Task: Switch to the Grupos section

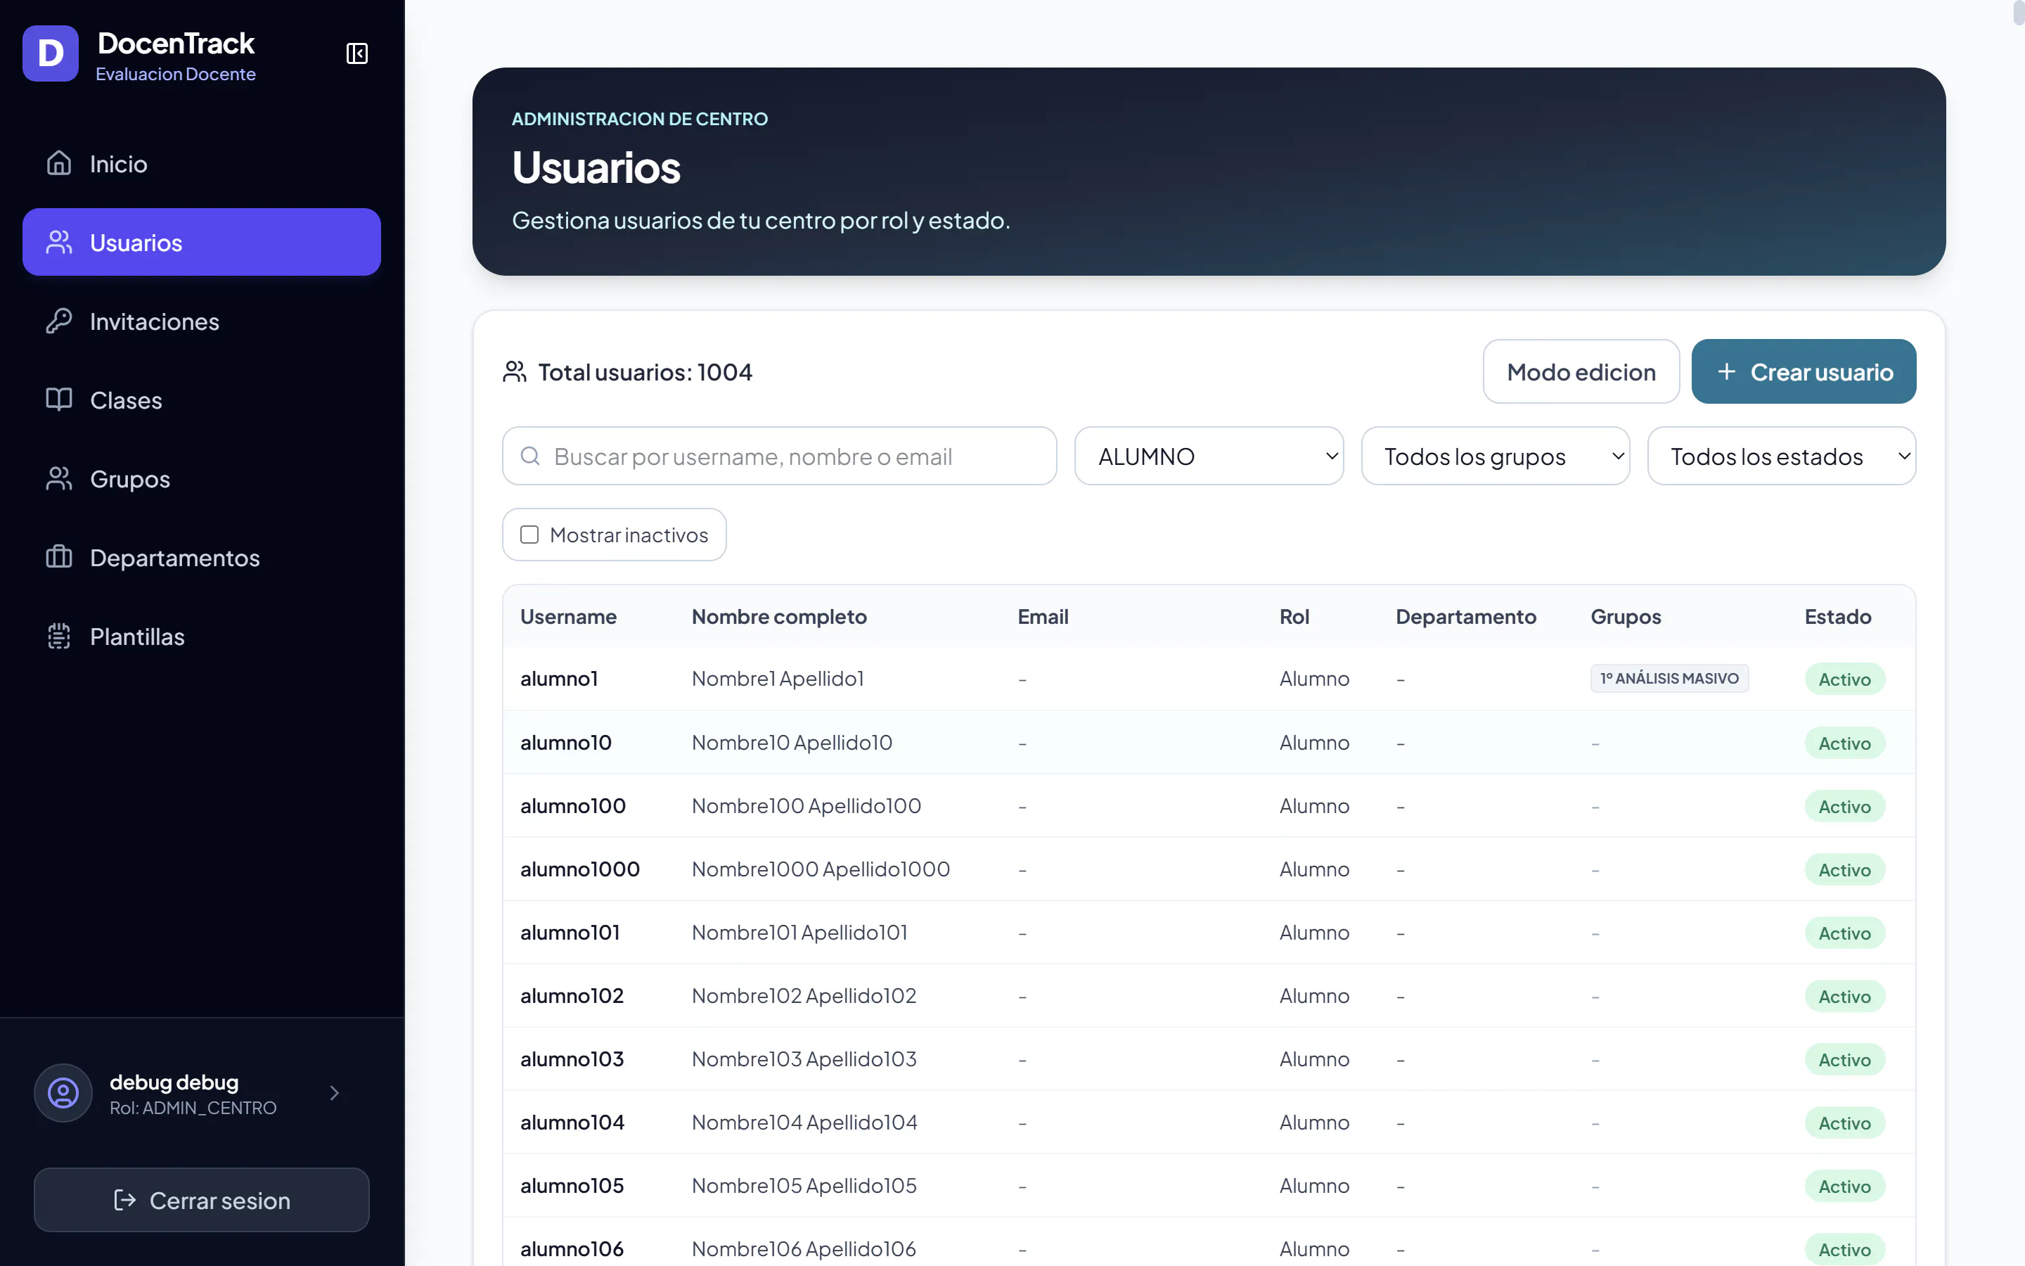Action: pyautogui.click(x=202, y=478)
